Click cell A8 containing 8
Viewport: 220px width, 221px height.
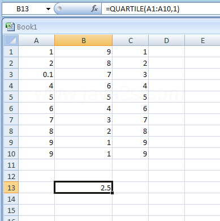click(36, 131)
